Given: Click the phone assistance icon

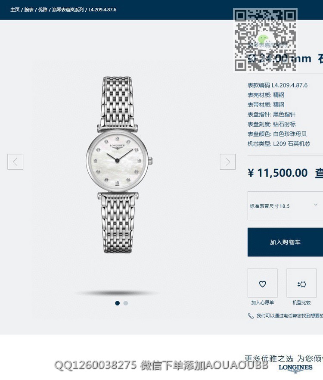Looking at the screenshot, I should 251,315.
